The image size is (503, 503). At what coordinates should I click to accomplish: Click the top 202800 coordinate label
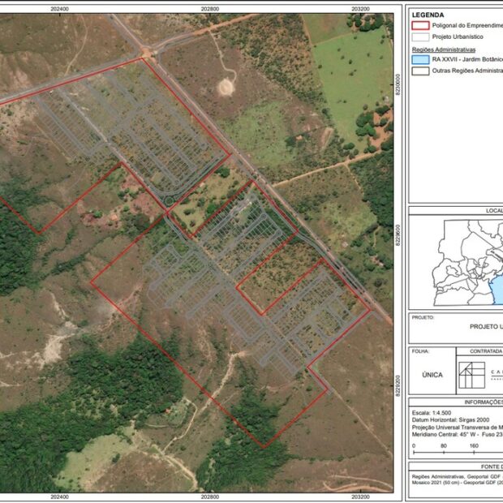tap(210, 9)
